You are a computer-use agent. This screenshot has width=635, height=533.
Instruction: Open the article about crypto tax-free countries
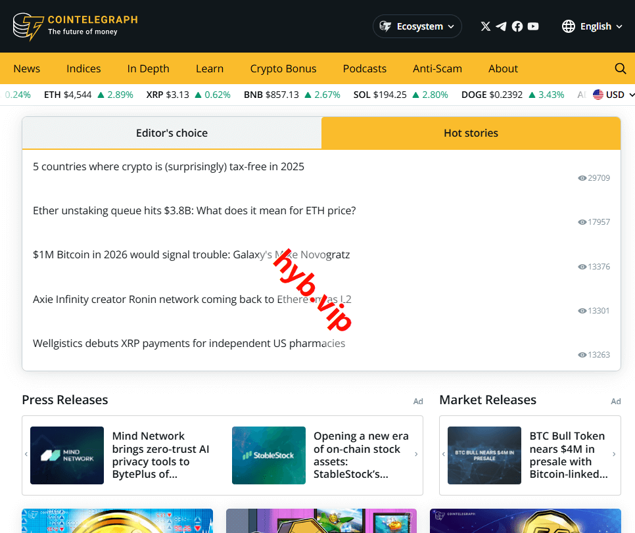[168, 166]
